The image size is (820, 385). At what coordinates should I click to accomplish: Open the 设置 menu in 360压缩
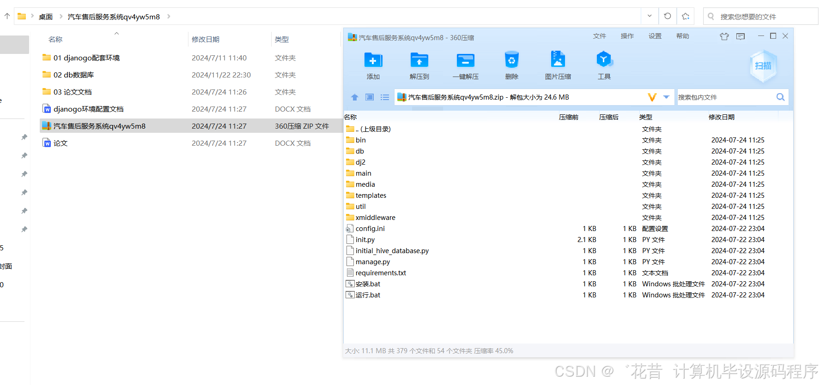click(x=655, y=36)
